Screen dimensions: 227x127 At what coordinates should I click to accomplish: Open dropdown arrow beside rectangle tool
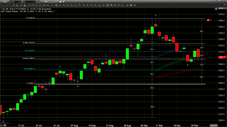(x=34, y=6)
